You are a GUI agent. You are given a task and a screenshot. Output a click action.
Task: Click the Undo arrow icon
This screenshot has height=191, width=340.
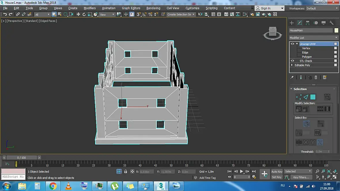point(5,14)
